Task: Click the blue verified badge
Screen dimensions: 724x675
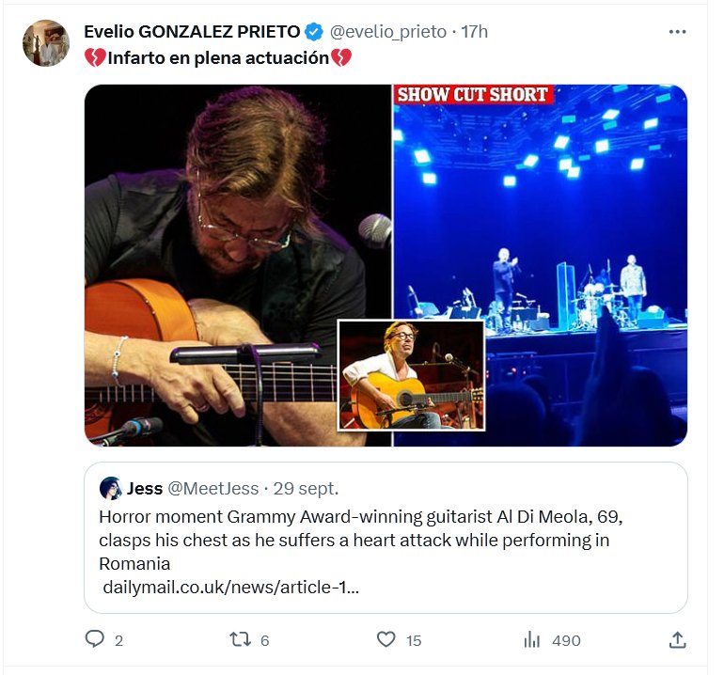Action: click(x=315, y=32)
